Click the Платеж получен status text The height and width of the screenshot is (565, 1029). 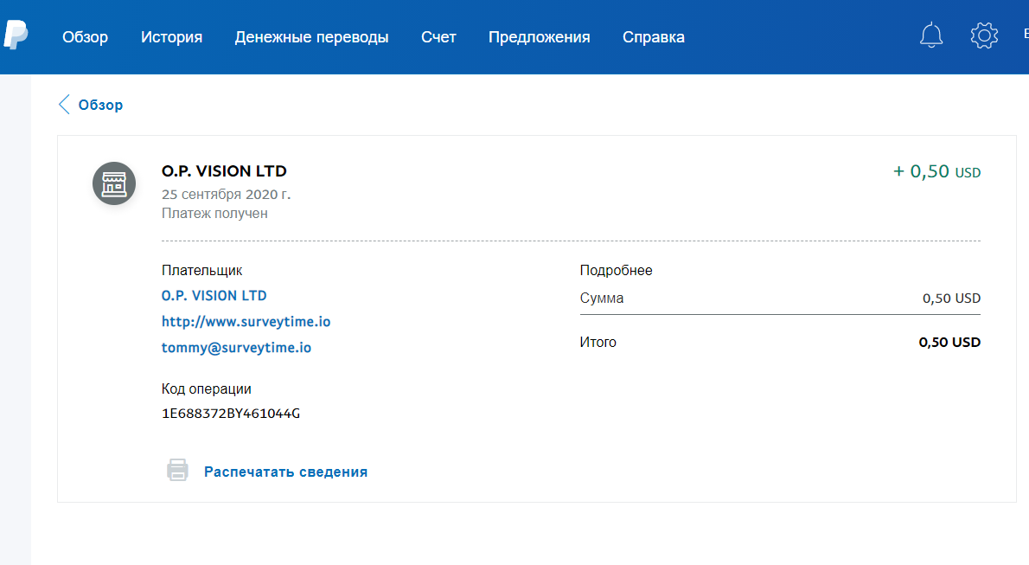click(214, 214)
